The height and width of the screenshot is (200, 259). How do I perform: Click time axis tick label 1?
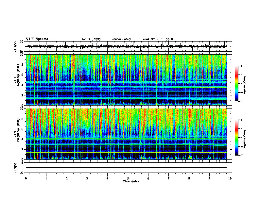click(x=46, y=178)
